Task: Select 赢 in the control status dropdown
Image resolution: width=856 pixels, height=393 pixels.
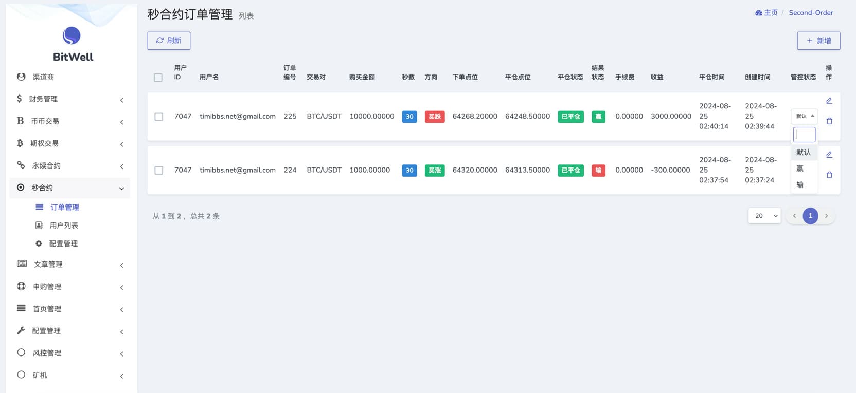Action: [800, 169]
